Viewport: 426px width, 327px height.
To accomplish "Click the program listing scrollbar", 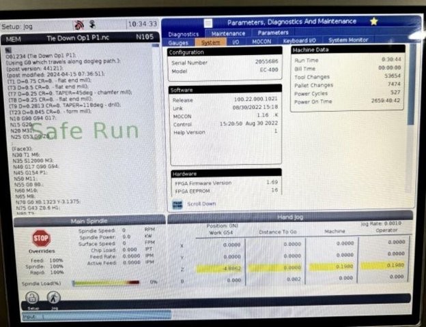I will coord(155,127).
